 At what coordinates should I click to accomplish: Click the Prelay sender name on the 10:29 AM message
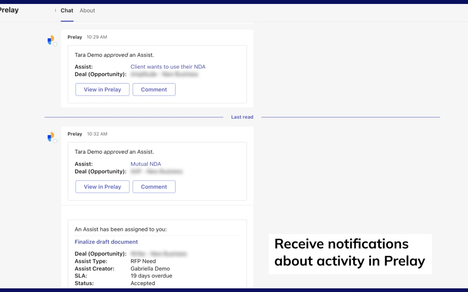pos(75,37)
